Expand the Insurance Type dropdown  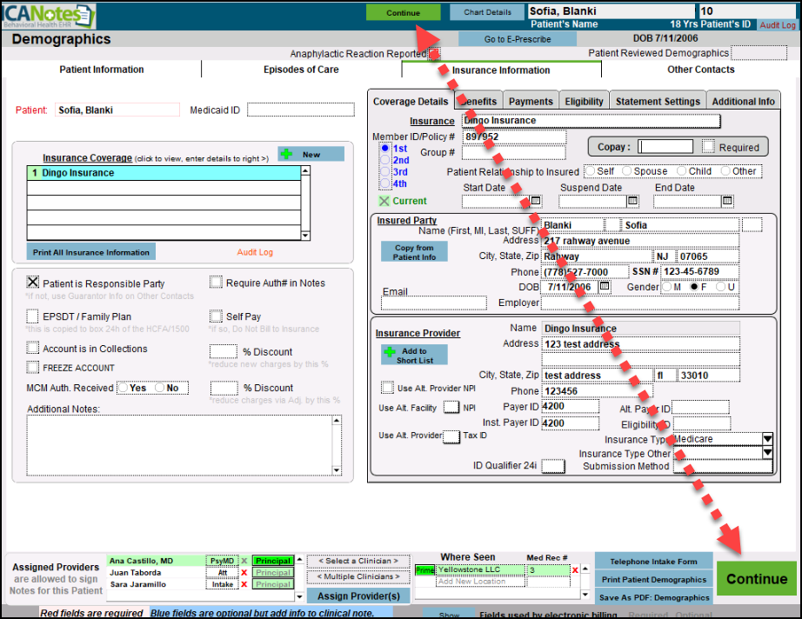click(767, 439)
